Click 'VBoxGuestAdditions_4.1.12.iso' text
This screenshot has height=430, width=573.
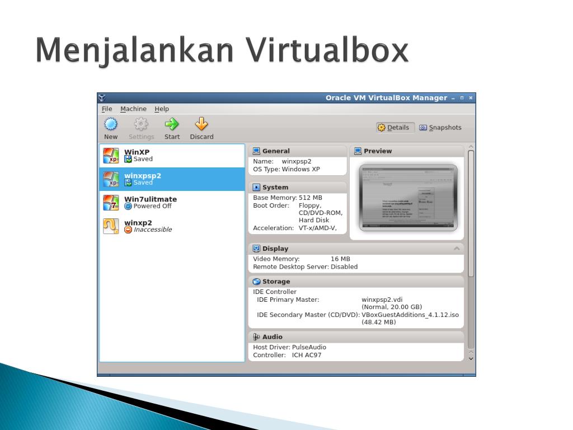[x=410, y=315]
